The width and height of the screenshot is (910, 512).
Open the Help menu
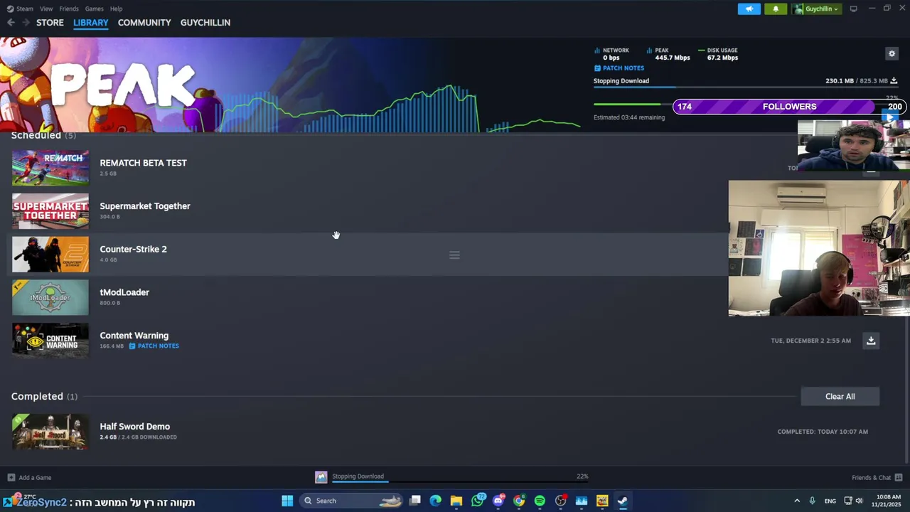click(x=116, y=9)
